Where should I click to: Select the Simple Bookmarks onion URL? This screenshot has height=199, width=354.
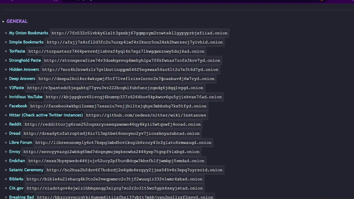point(135,42)
